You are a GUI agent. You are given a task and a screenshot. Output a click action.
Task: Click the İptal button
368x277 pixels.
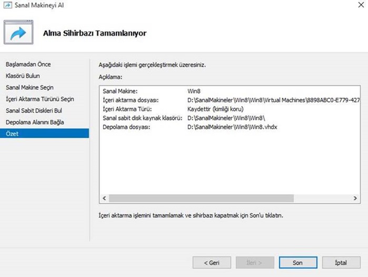pos(341,262)
